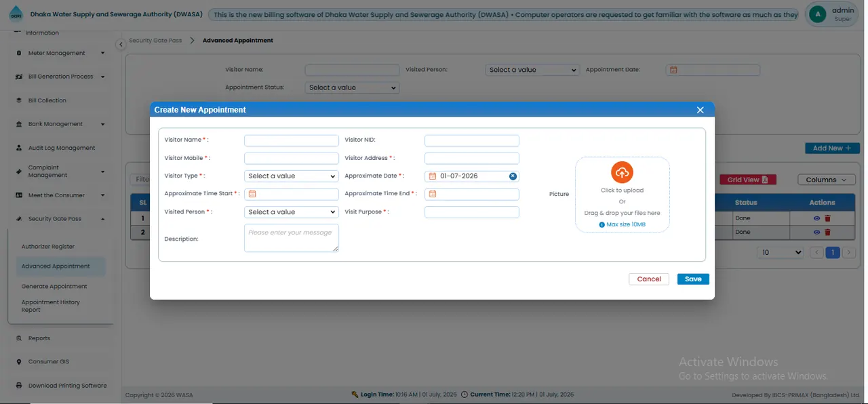View row 1 appointment with the eye icon
Viewport: 868px width, 404px height.
tap(817, 218)
